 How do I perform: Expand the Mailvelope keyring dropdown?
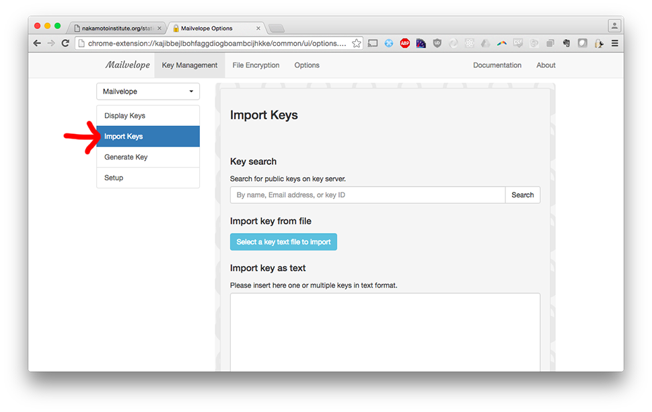[148, 92]
